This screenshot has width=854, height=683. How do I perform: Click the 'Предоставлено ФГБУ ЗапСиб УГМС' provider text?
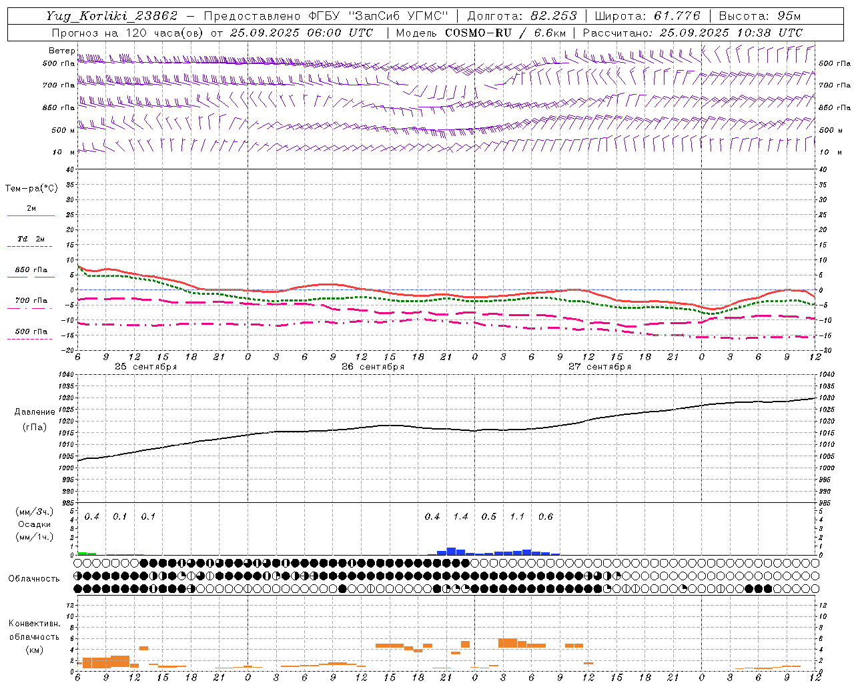point(326,16)
